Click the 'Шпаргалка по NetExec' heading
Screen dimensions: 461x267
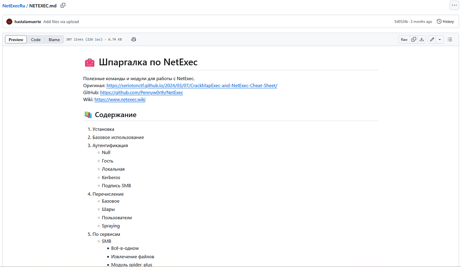pyautogui.click(x=148, y=62)
